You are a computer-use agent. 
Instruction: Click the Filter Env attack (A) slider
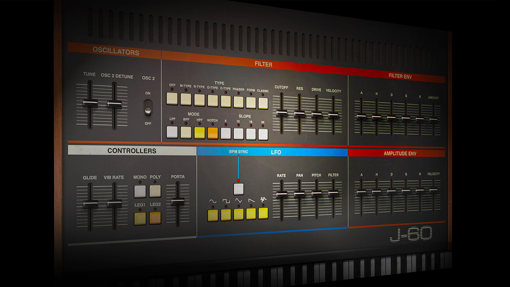click(361, 117)
